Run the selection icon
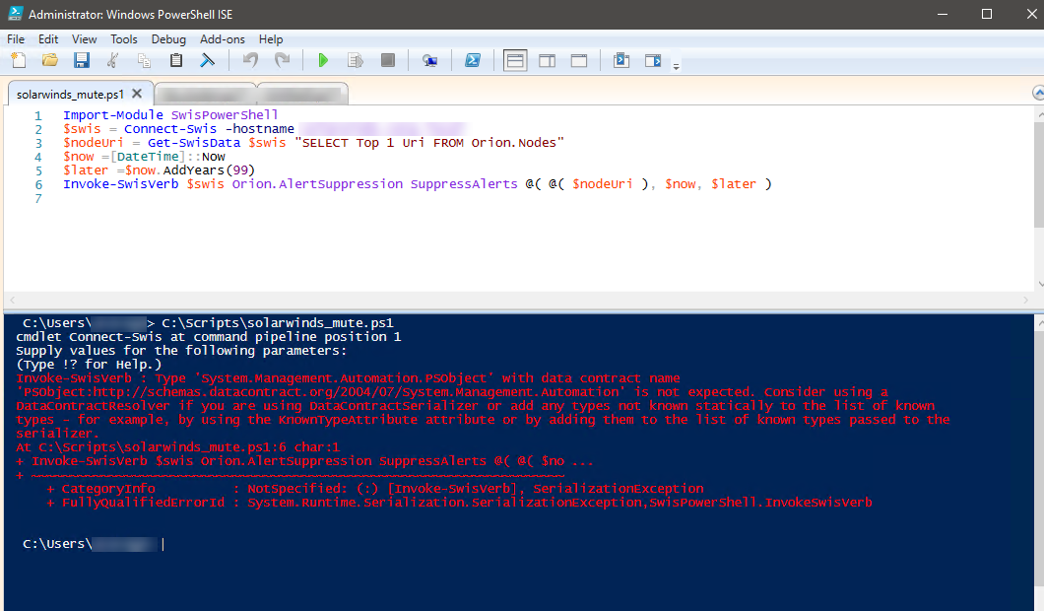 click(356, 61)
